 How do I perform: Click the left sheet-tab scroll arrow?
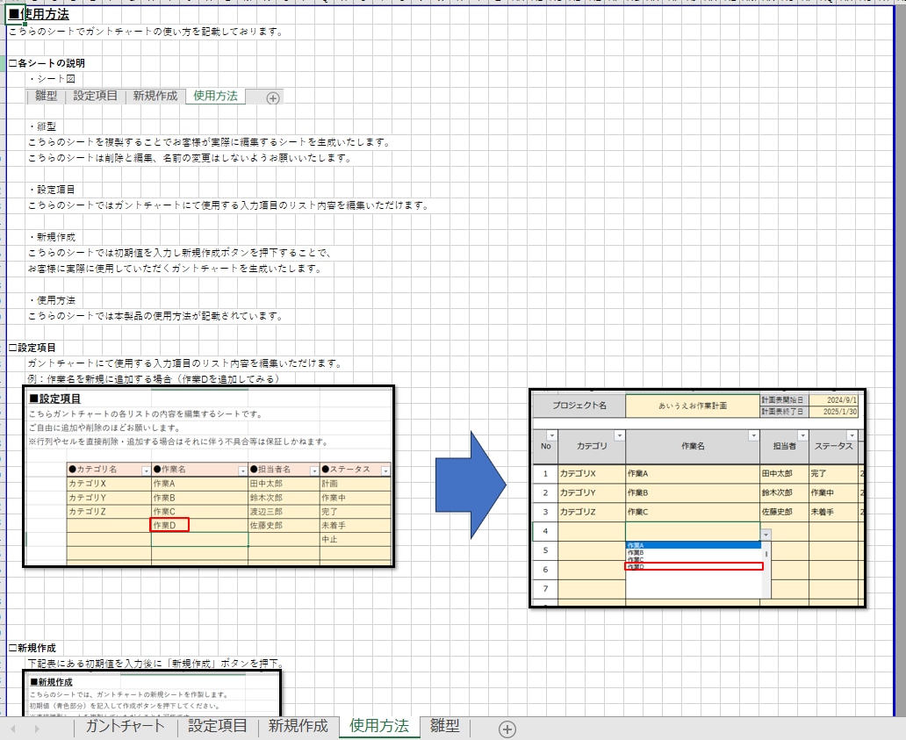(x=13, y=729)
